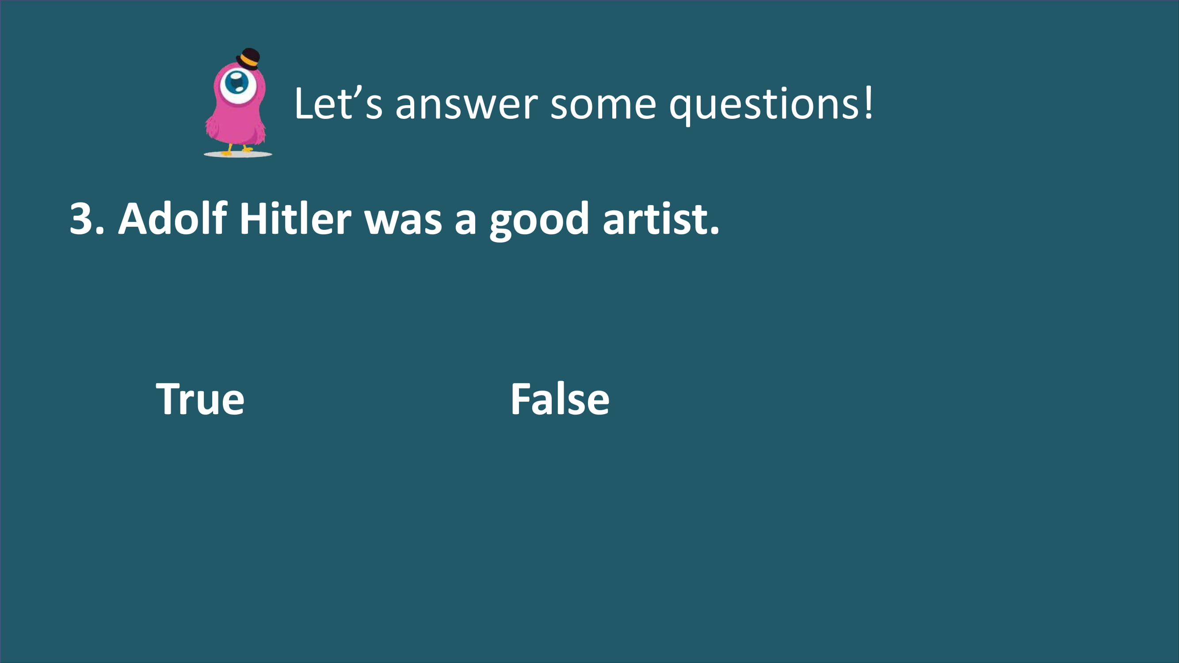Click the word "good" in the question

(539, 221)
